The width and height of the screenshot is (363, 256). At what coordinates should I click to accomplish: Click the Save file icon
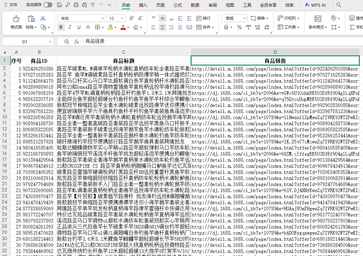pos(59,5)
